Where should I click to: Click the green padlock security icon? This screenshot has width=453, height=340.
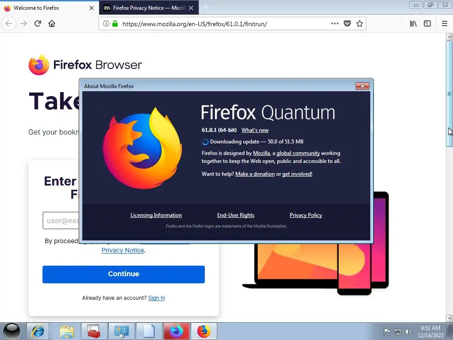pos(115,24)
